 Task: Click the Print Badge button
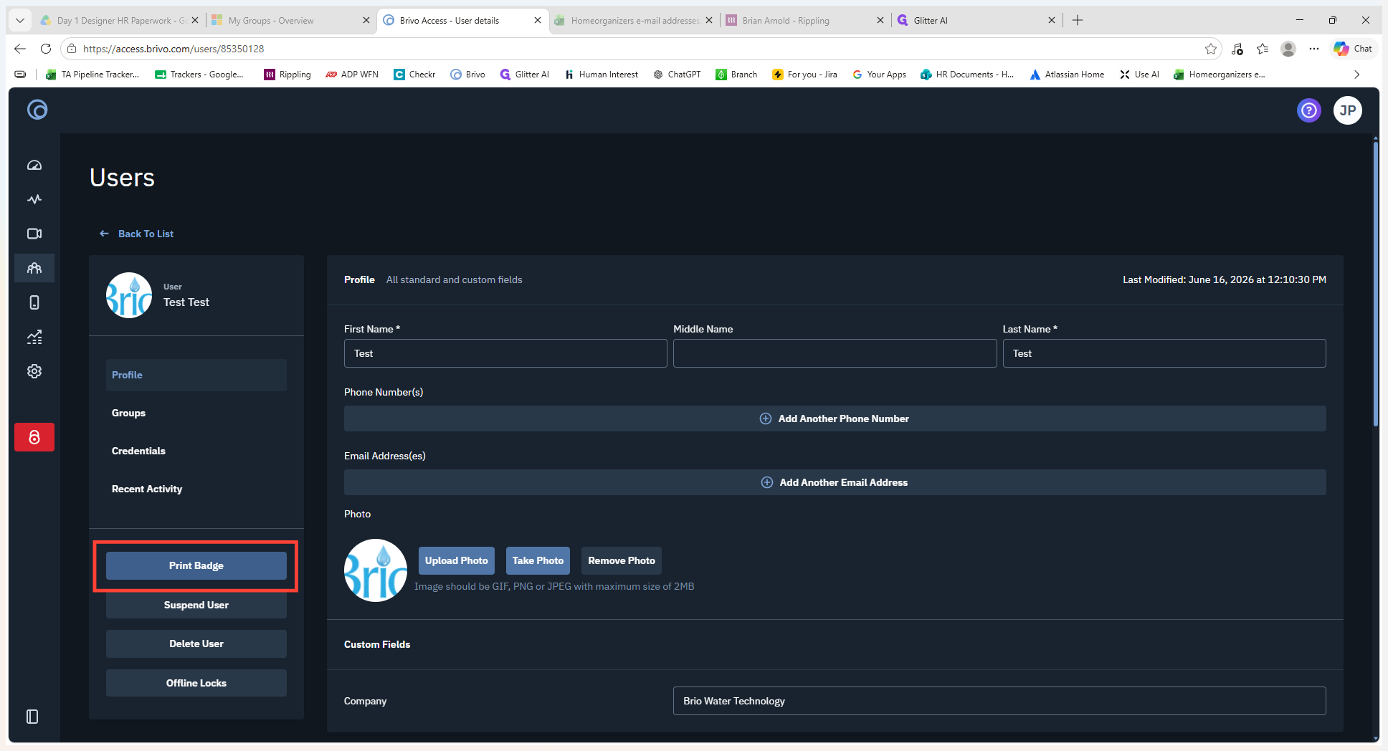coord(196,565)
